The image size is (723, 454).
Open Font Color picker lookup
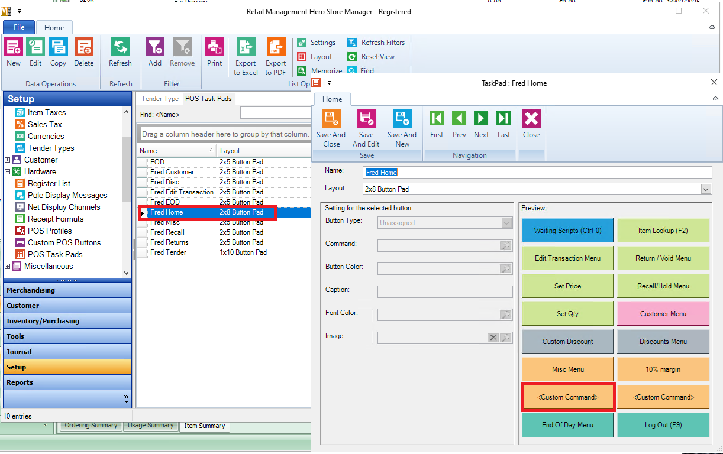[x=506, y=315]
